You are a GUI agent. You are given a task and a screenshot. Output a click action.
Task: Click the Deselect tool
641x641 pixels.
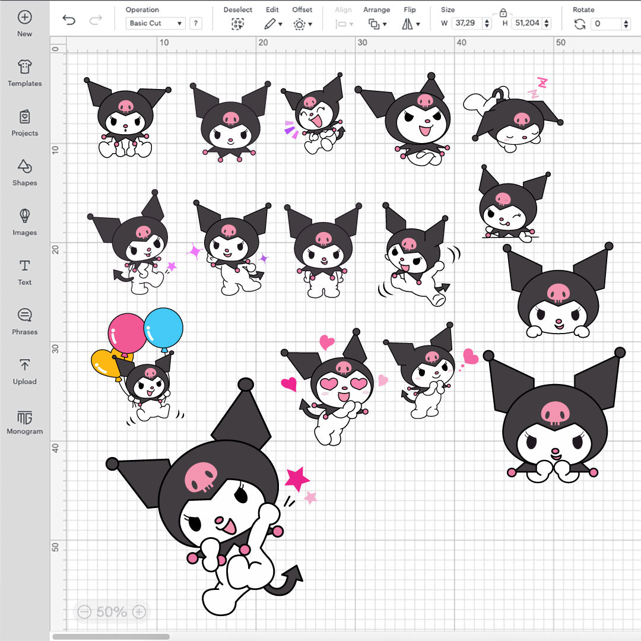(x=237, y=24)
